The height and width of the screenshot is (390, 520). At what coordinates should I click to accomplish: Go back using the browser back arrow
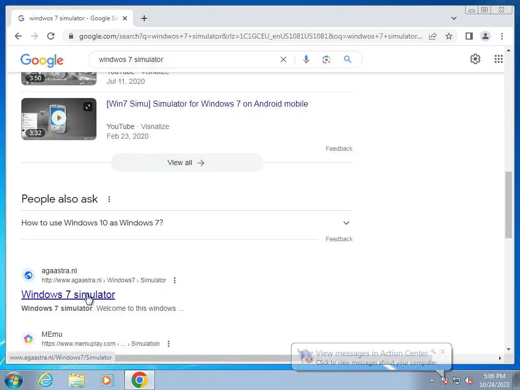click(18, 36)
